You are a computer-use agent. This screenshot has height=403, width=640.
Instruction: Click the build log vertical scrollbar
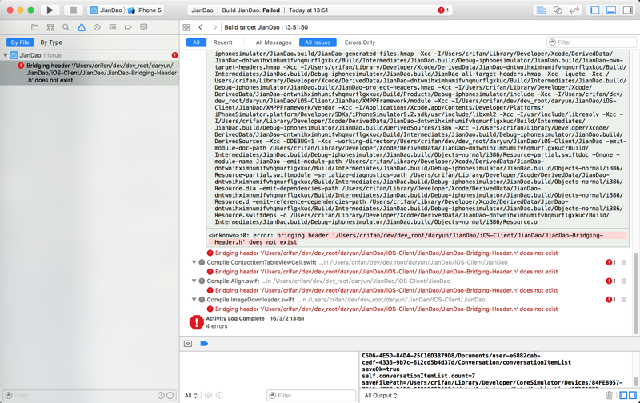pos(636,293)
